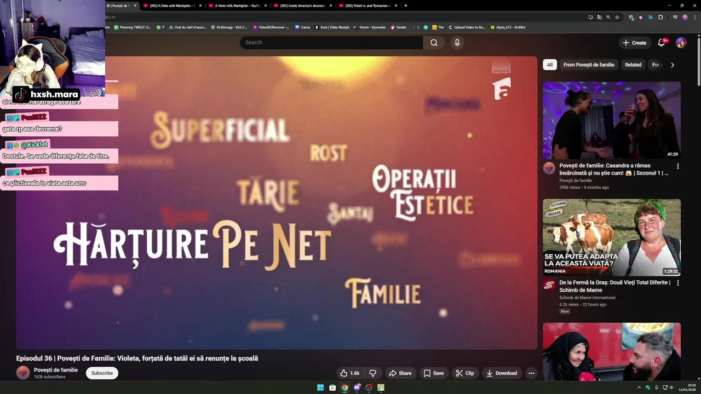Switch to 'Polish vs. and Romanian' tab

click(x=367, y=5)
